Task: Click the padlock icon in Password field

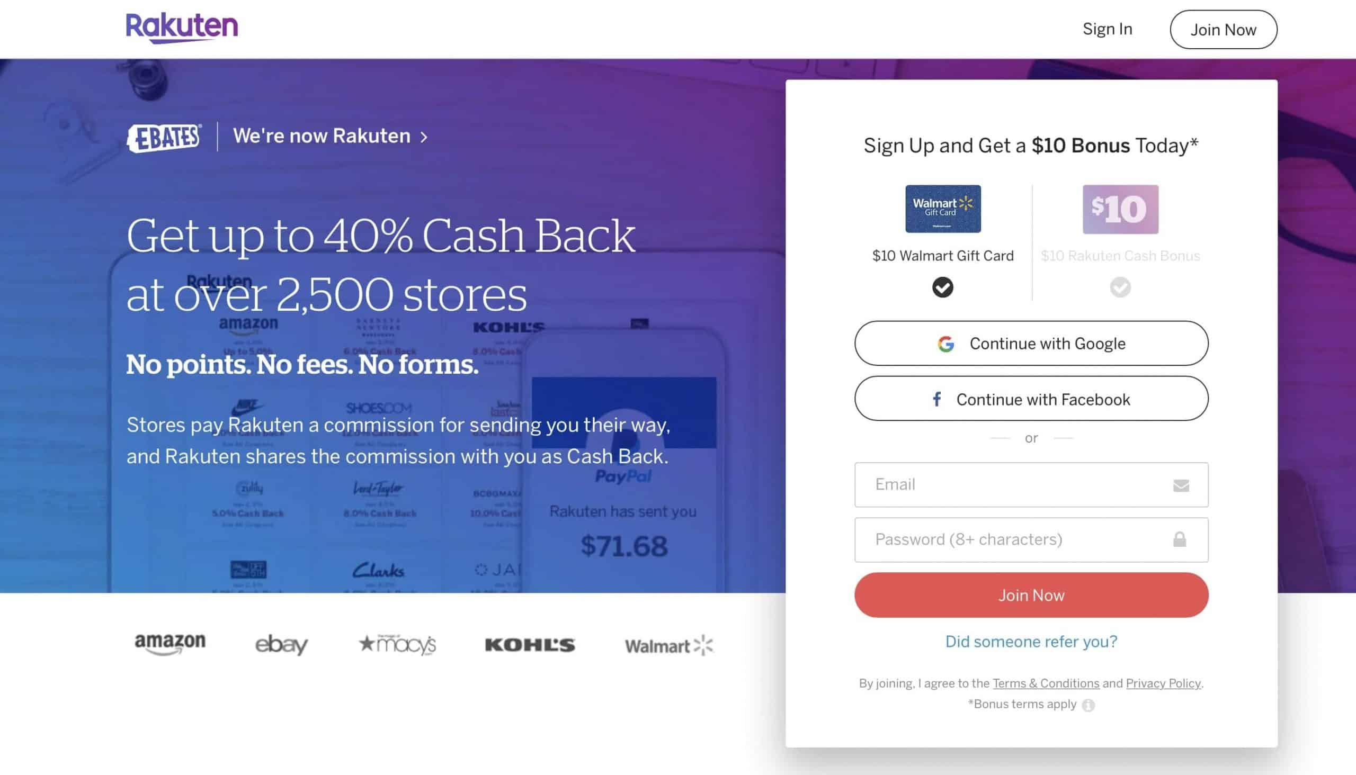Action: point(1180,539)
